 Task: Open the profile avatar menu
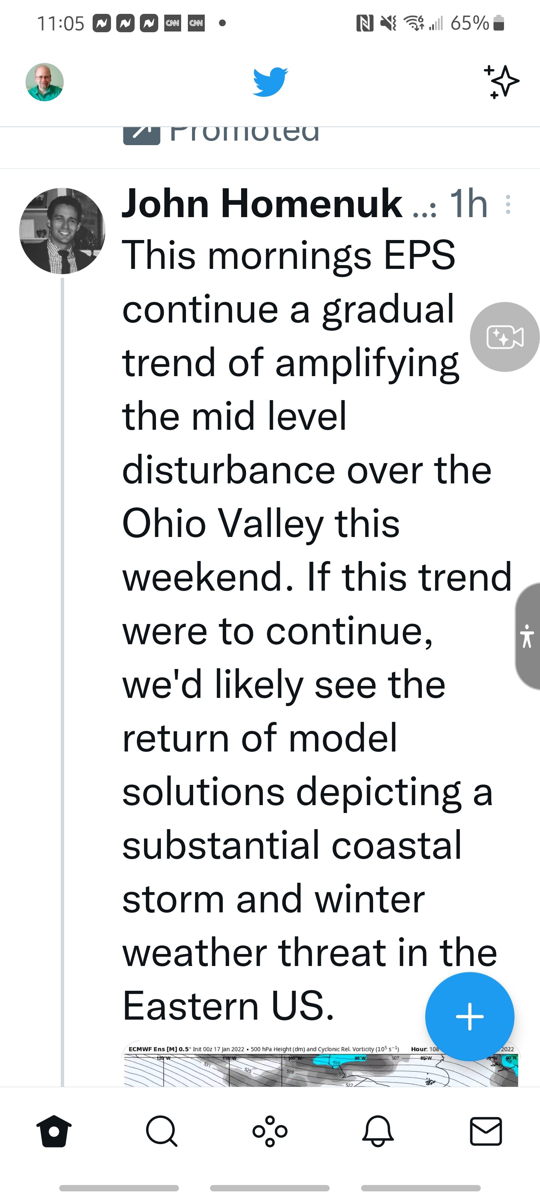(44, 82)
